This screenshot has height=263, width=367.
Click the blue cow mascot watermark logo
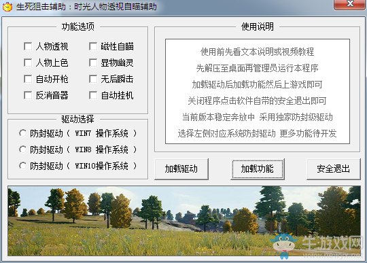(x=283, y=245)
